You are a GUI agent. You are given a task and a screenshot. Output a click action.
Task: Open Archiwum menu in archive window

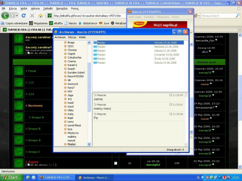(x=60, y=37)
